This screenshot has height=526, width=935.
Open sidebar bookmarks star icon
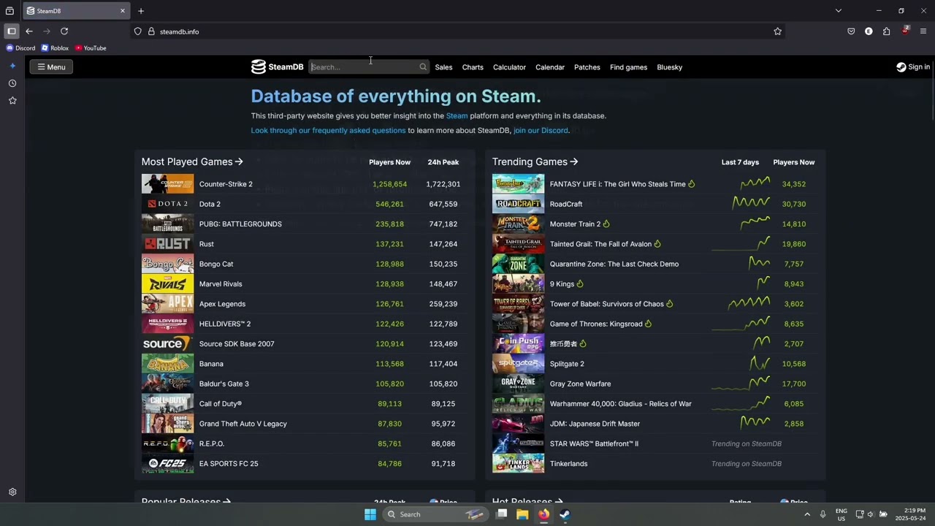pyautogui.click(x=12, y=101)
